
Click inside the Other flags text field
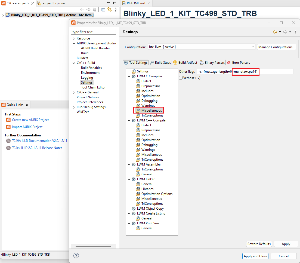coord(276,72)
